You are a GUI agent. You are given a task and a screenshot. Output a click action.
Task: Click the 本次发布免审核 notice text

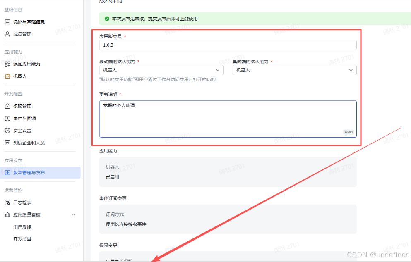point(155,19)
